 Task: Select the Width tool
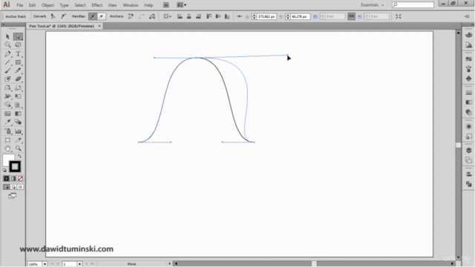(x=7, y=96)
